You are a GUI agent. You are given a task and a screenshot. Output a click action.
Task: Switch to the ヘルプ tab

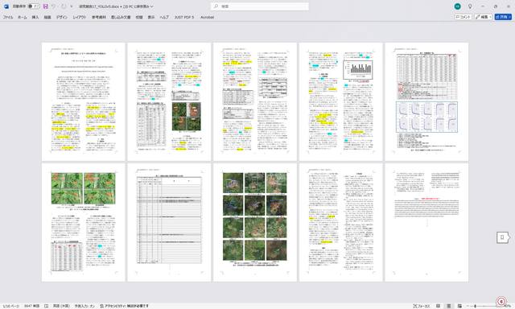164,17
